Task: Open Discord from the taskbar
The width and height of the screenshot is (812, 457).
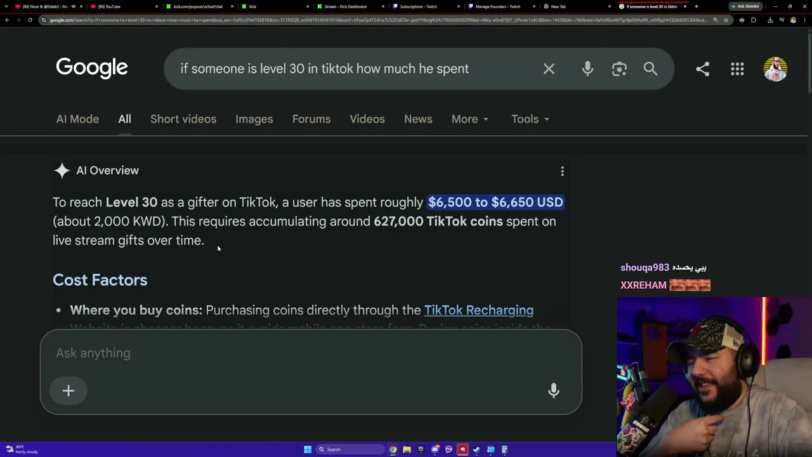Action: [x=435, y=449]
